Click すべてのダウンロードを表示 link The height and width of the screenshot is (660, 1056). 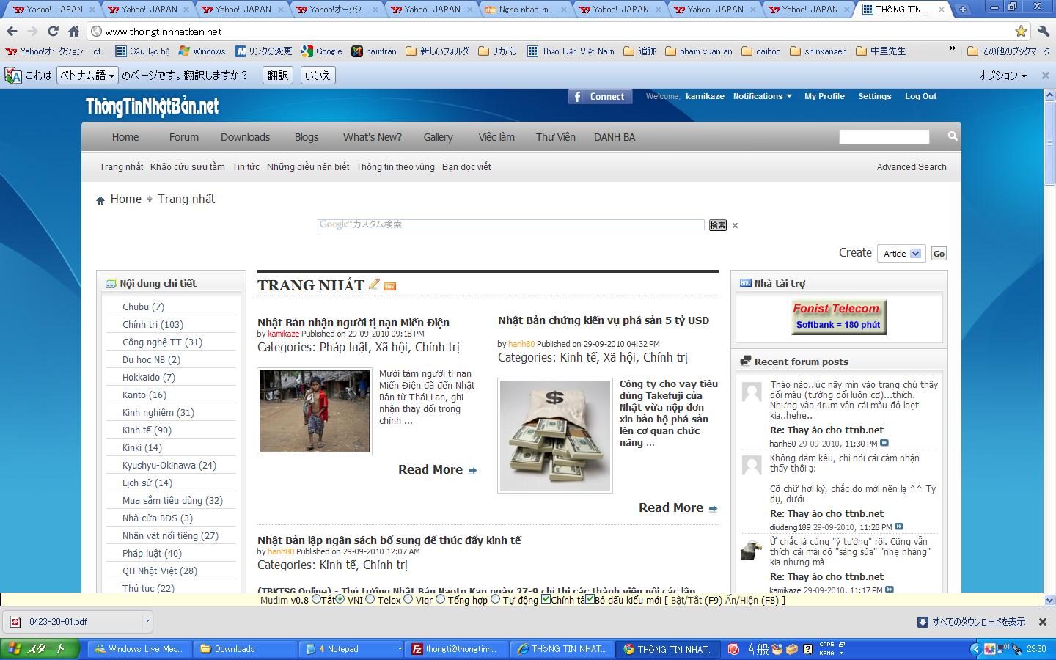click(978, 622)
